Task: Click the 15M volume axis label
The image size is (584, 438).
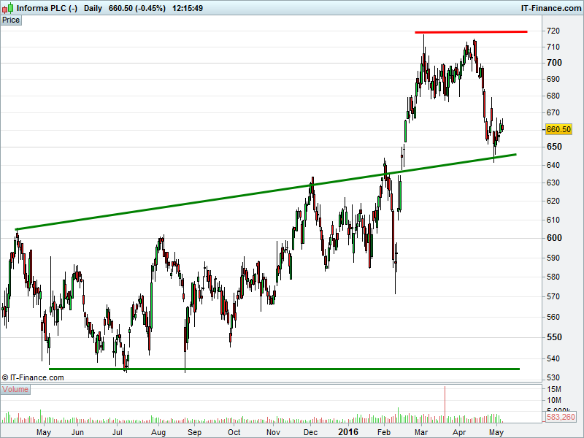Action: [554, 389]
